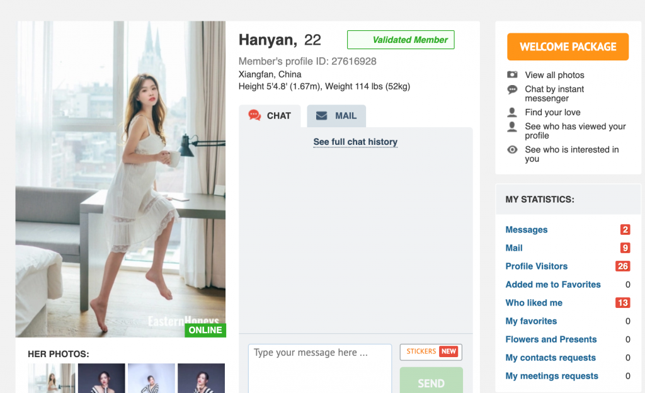This screenshot has width=645, height=393.
Task: Click the red Messages count badge
Action: (x=625, y=230)
